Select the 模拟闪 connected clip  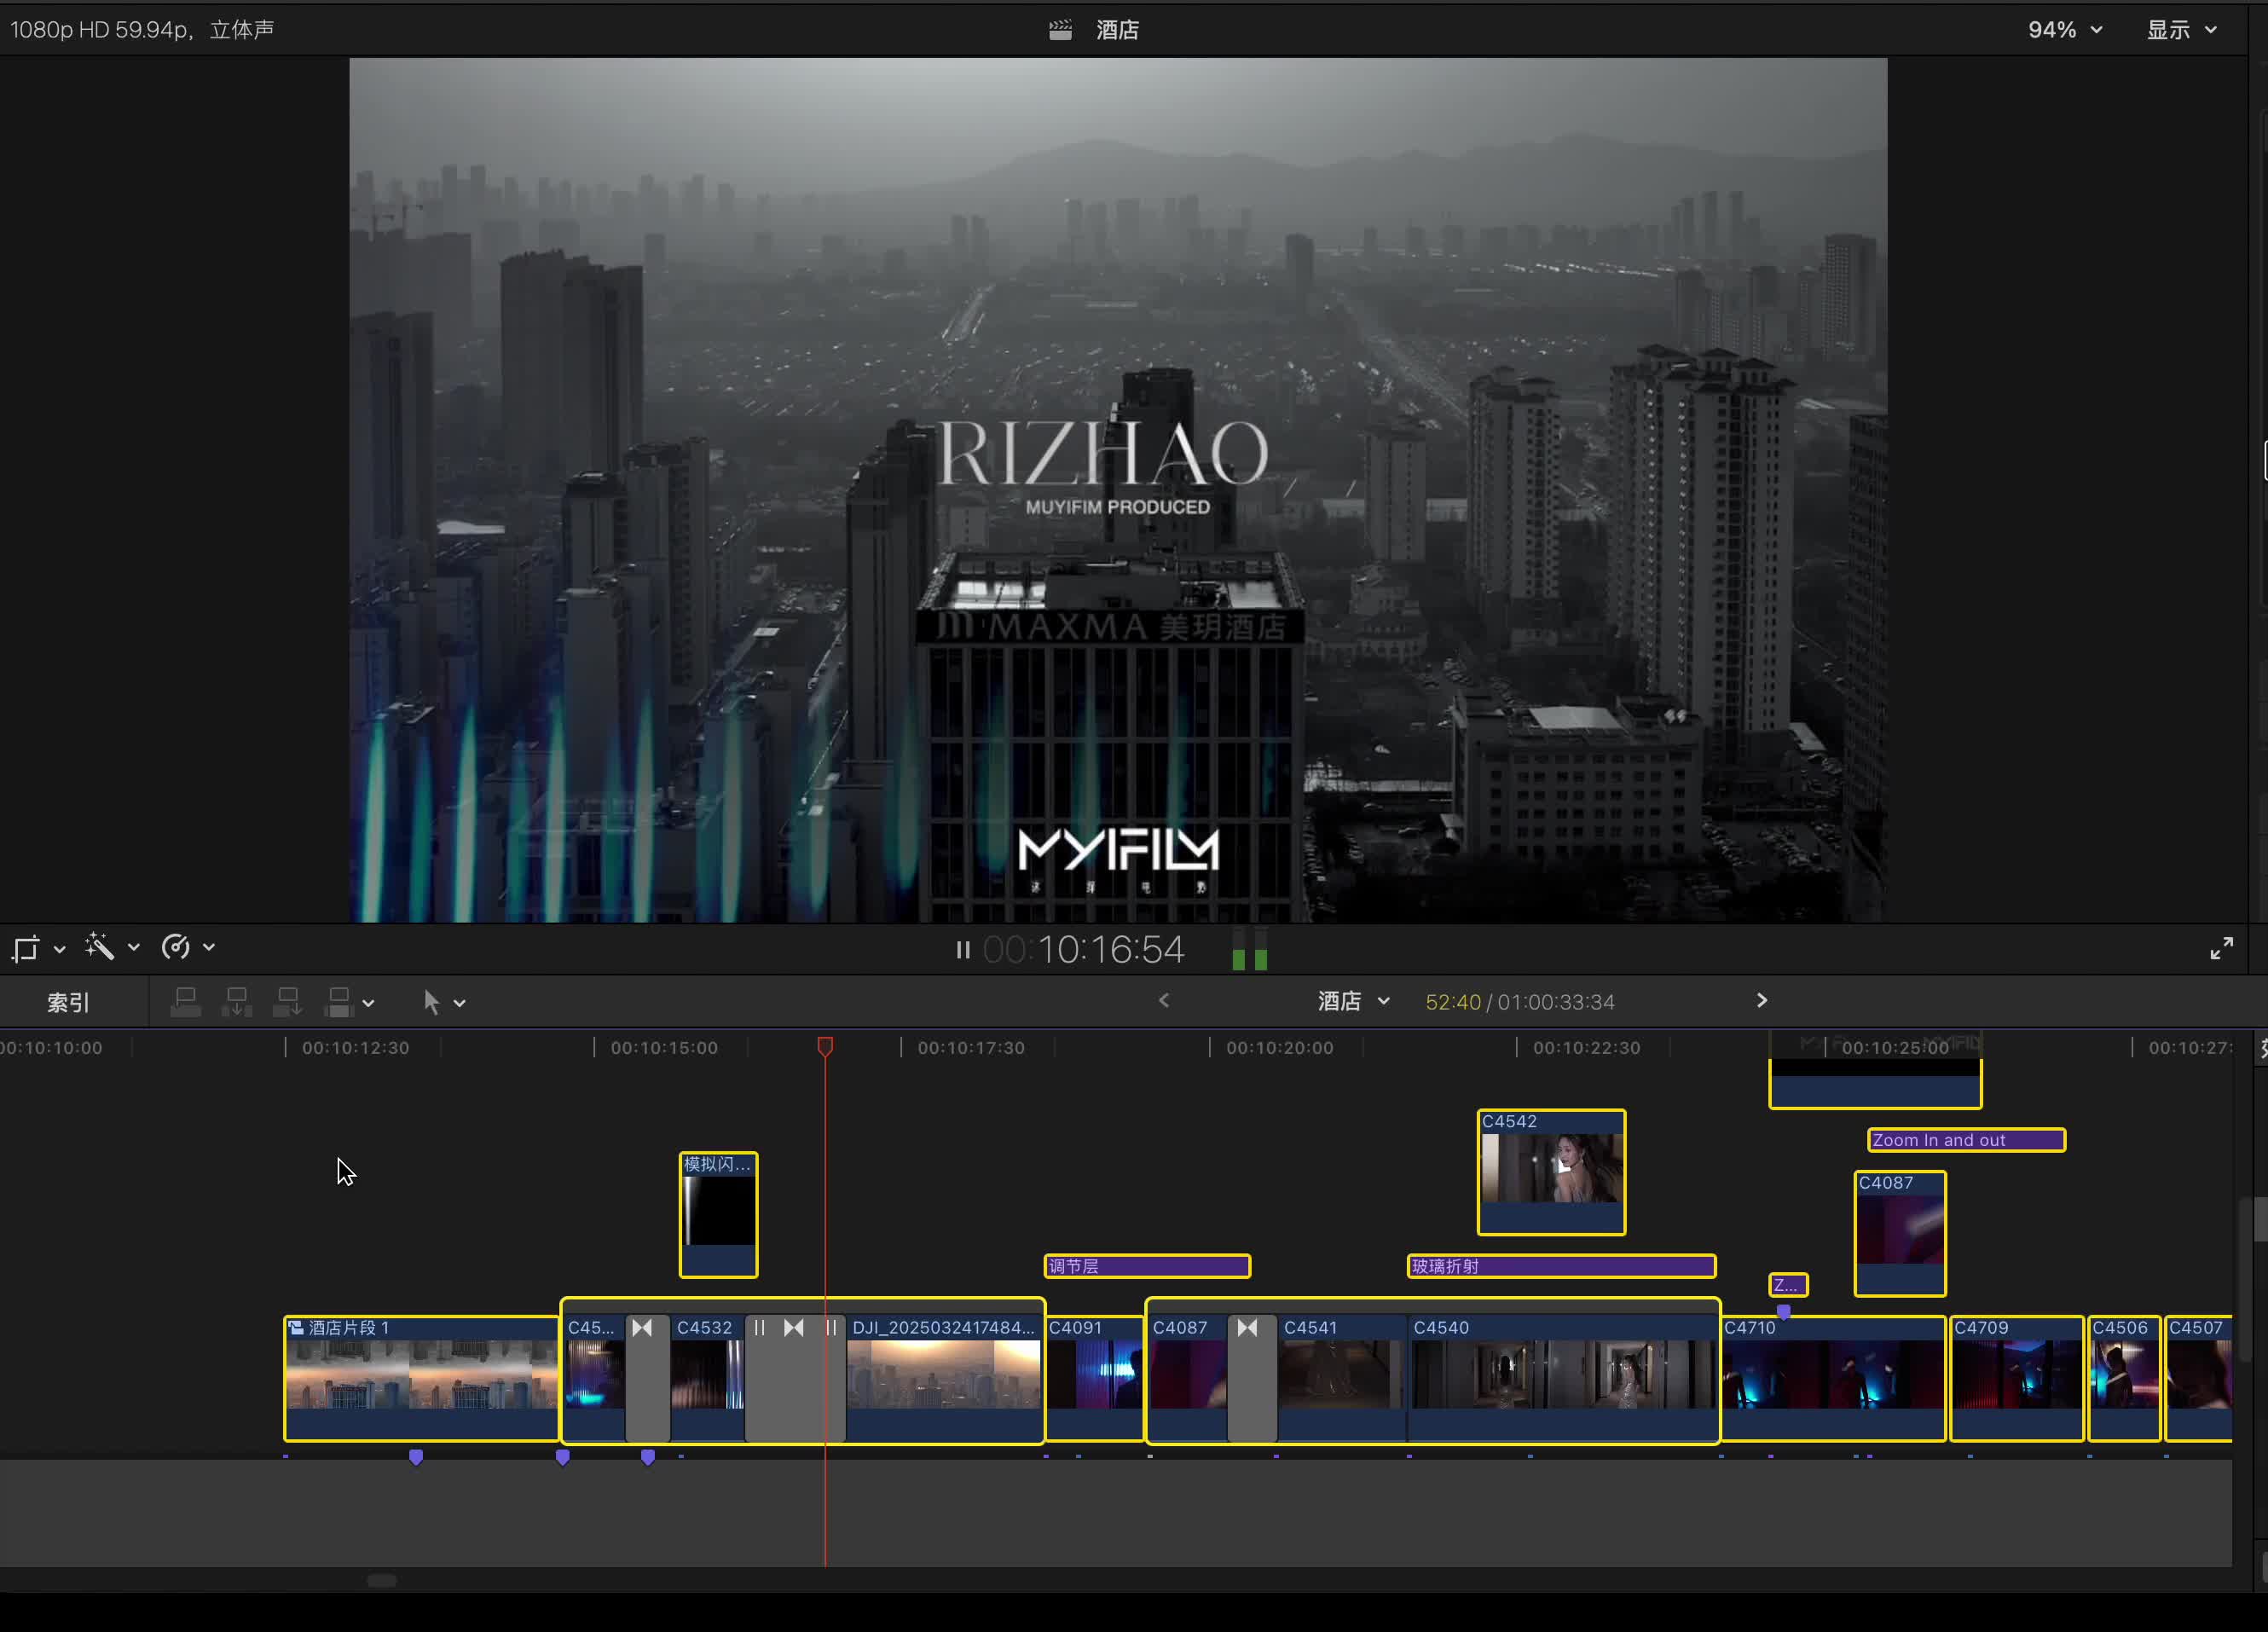[x=718, y=1214]
